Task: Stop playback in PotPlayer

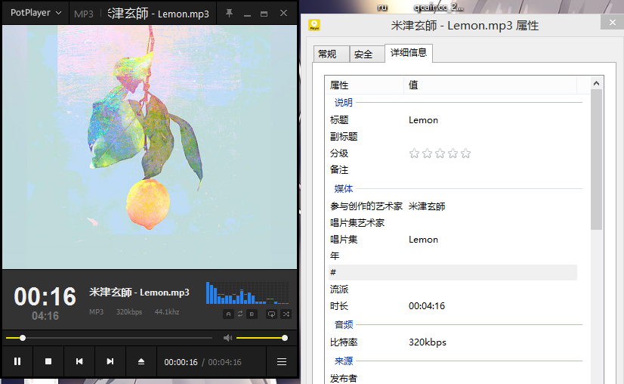Action: 48,362
